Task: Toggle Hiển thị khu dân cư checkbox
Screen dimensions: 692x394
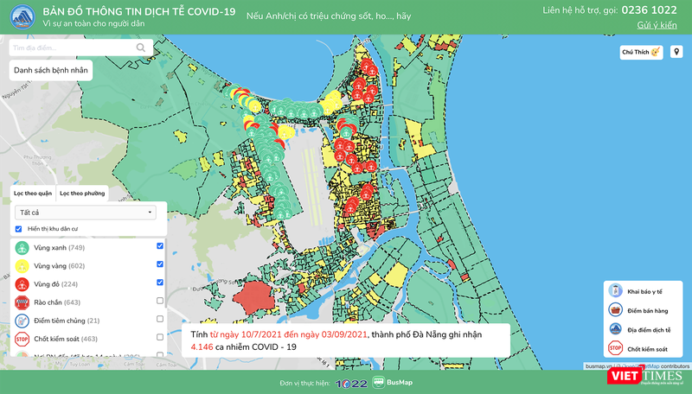Action: tap(19, 229)
